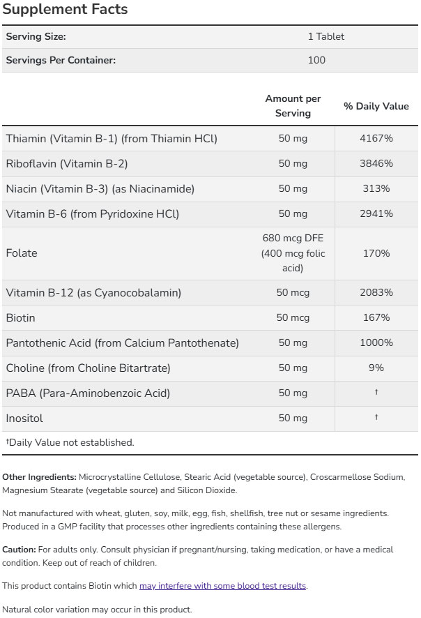Open the "may interfere with some blood test results" link

pyautogui.click(x=222, y=586)
